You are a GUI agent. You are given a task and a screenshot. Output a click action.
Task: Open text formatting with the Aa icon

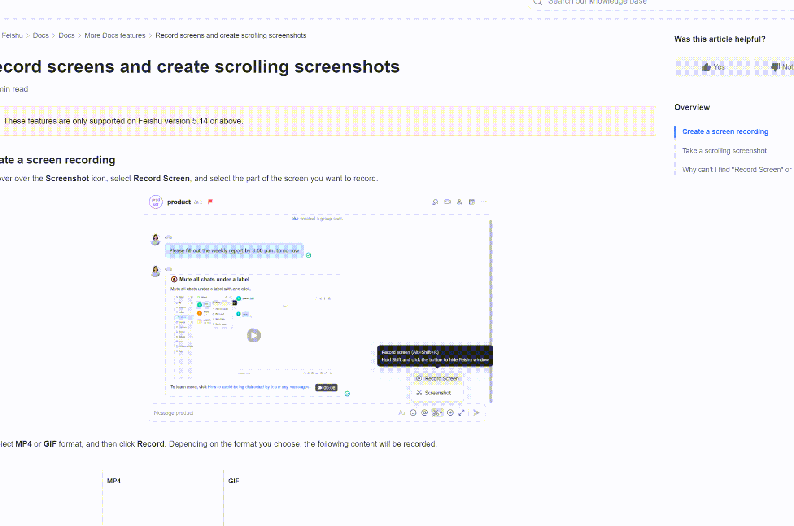tap(401, 412)
